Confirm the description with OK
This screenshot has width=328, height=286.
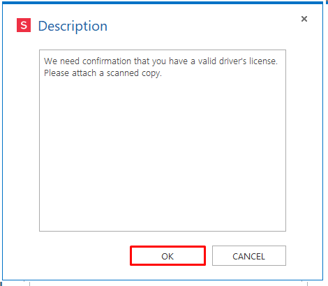pyautogui.click(x=167, y=256)
